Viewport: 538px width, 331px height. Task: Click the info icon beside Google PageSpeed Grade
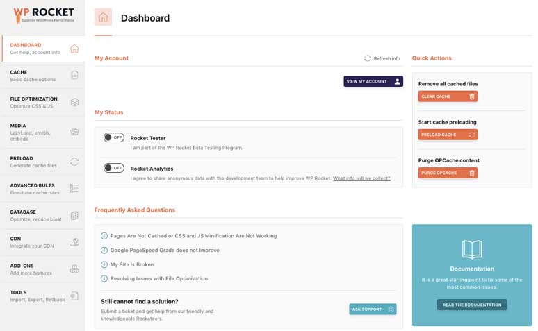point(104,250)
